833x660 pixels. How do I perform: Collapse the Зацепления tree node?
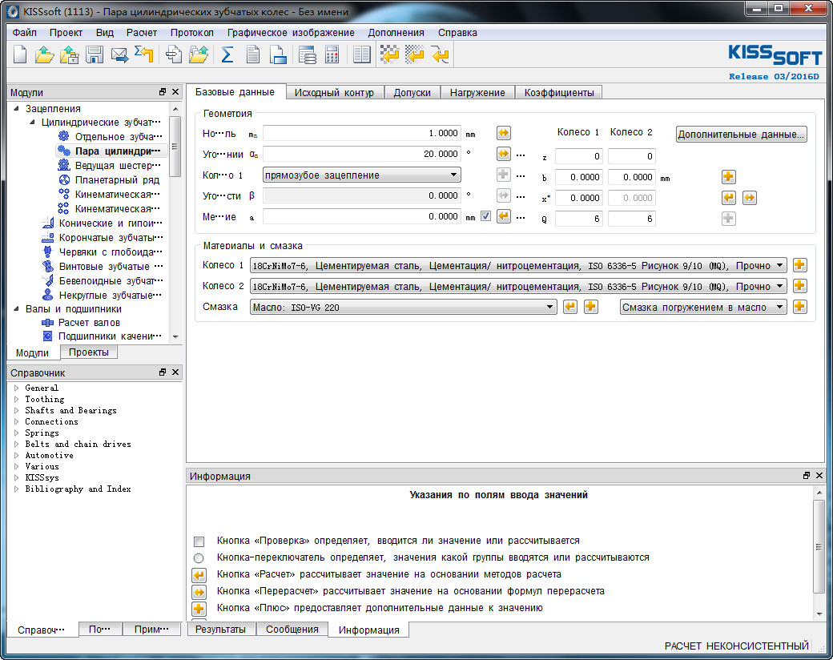click(x=17, y=108)
